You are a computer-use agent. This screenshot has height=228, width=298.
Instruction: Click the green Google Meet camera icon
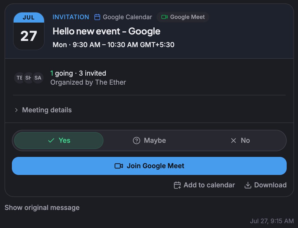(x=164, y=17)
